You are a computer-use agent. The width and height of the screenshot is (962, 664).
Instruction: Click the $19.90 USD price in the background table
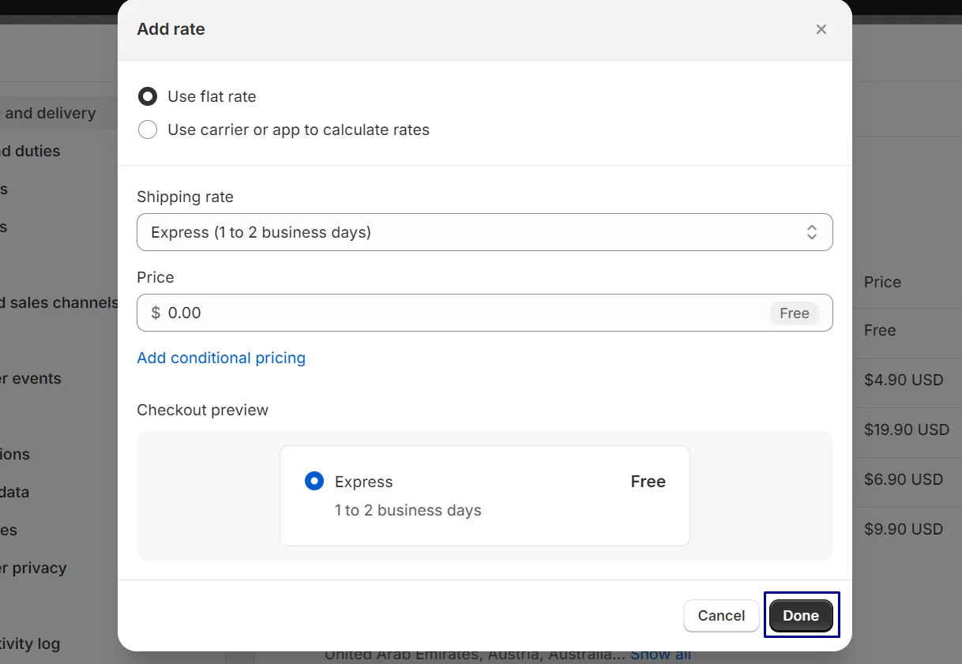point(907,430)
